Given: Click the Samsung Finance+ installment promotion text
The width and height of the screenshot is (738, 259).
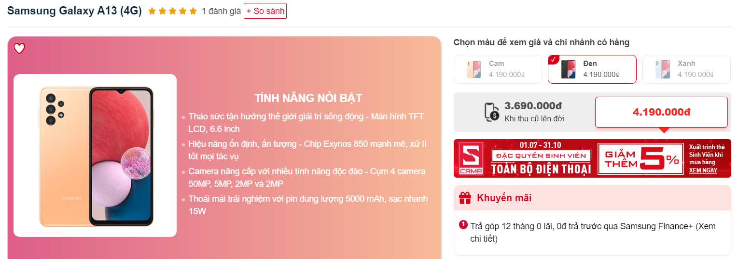Looking at the screenshot, I should [x=593, y=232].
